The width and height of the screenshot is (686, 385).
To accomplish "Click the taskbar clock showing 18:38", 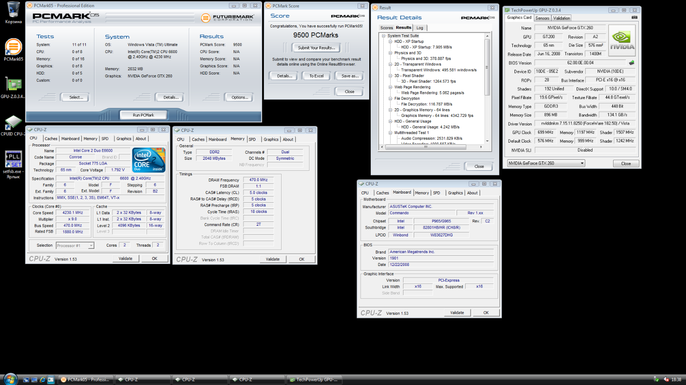I will (676, 379).
